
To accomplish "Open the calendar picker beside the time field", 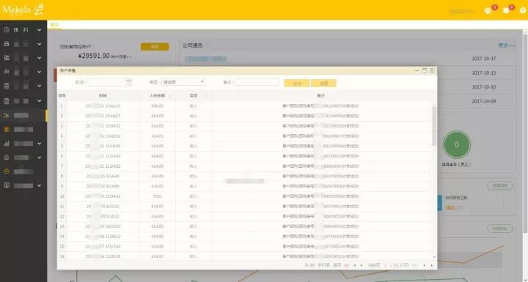I will (x=128, y=81).
